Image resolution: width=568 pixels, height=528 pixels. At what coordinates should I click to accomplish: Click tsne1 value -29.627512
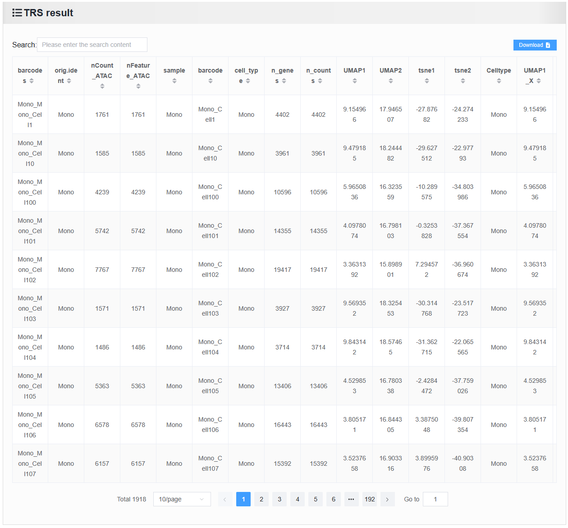tap(427, 153)
